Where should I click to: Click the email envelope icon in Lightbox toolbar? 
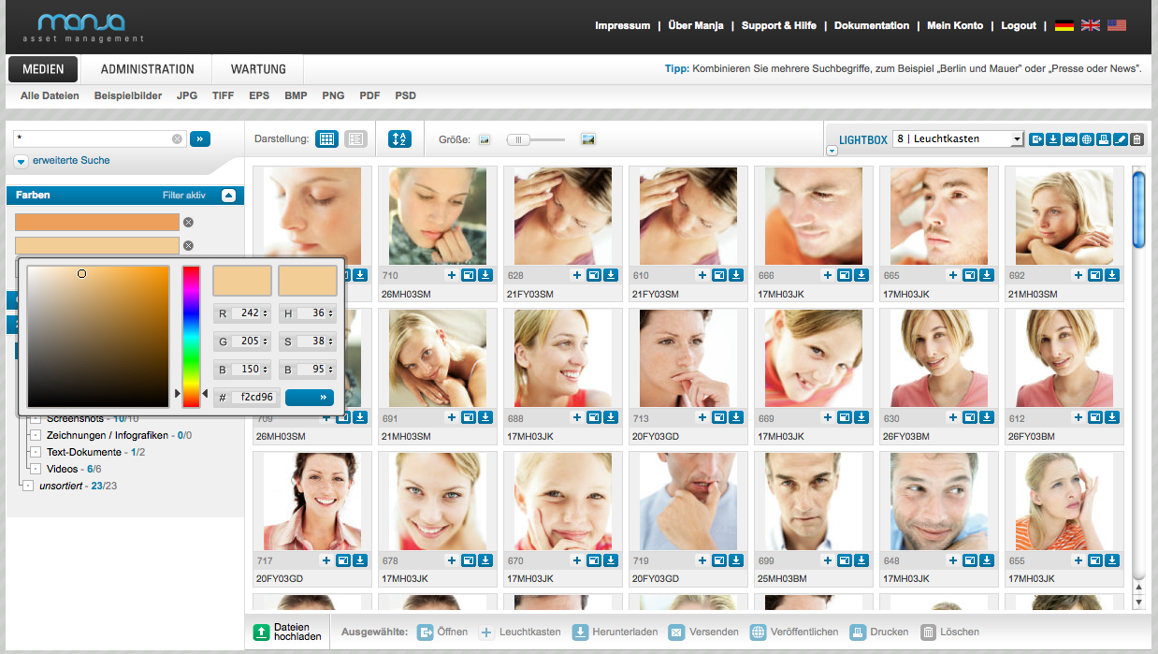pos(1069,139)
